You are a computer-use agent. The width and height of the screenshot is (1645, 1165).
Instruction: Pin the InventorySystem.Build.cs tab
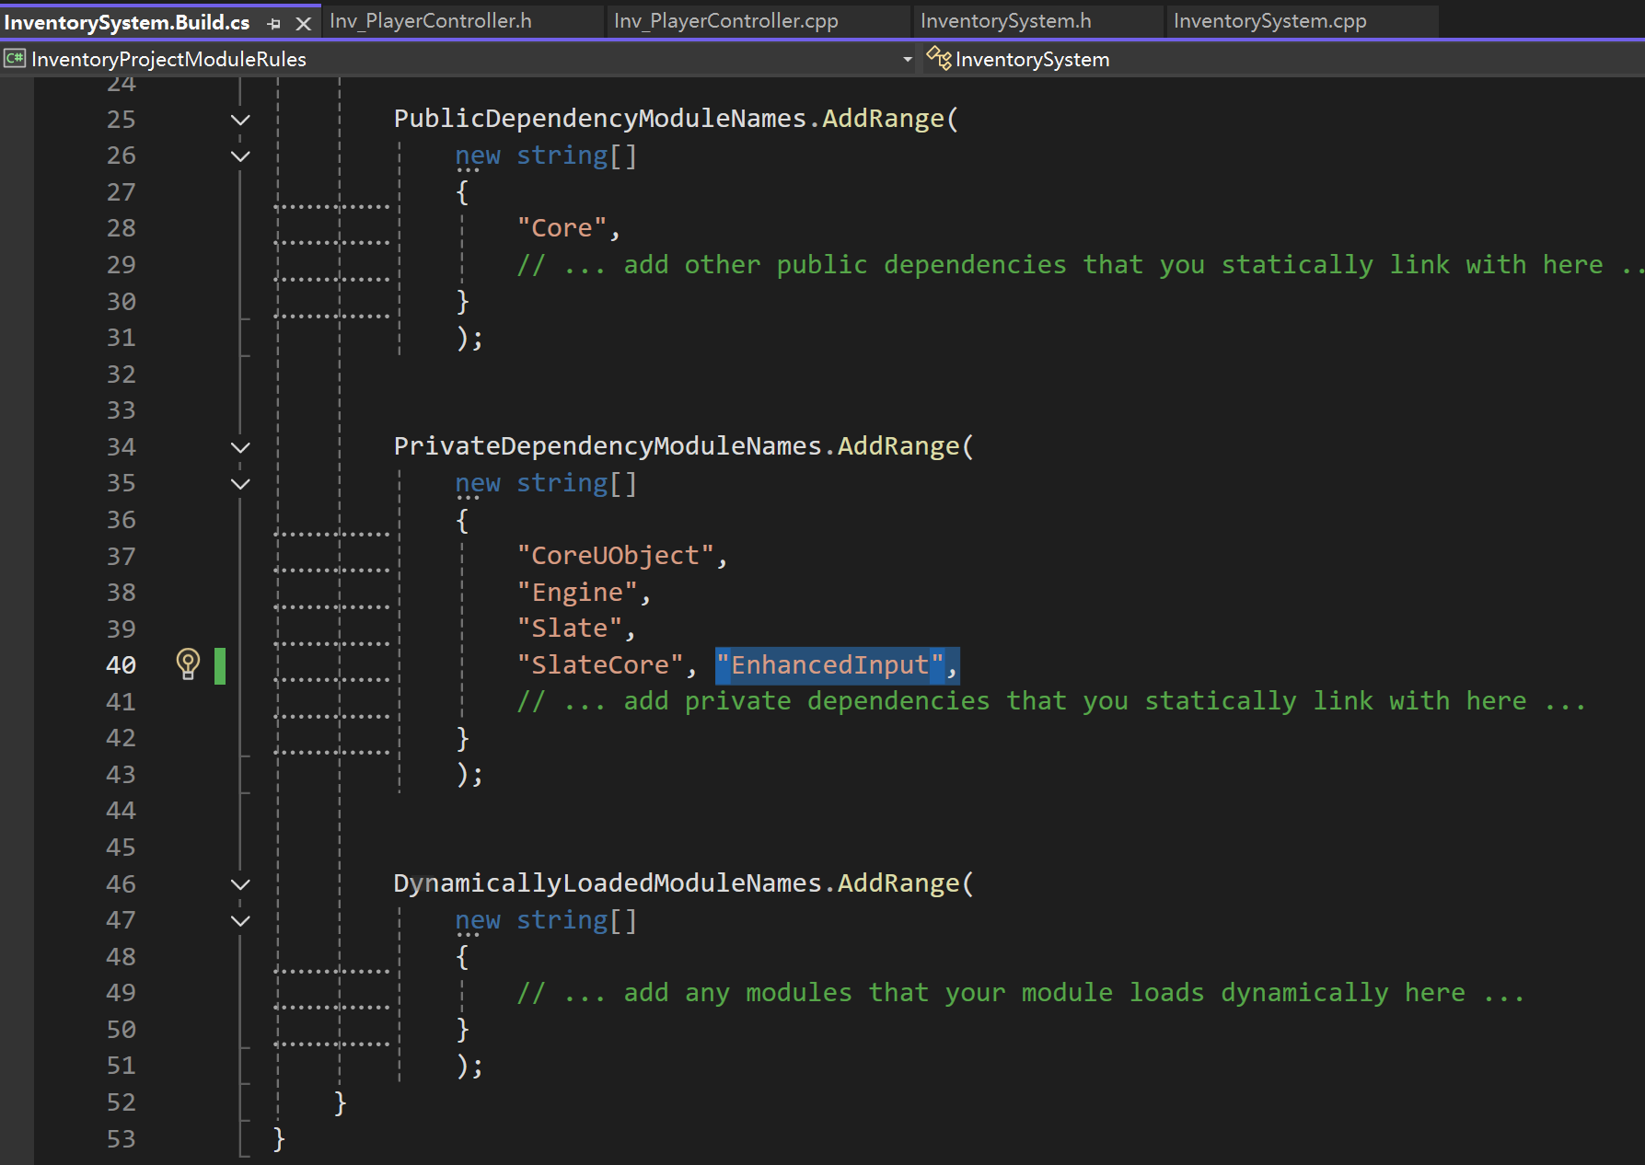[273, 23]
